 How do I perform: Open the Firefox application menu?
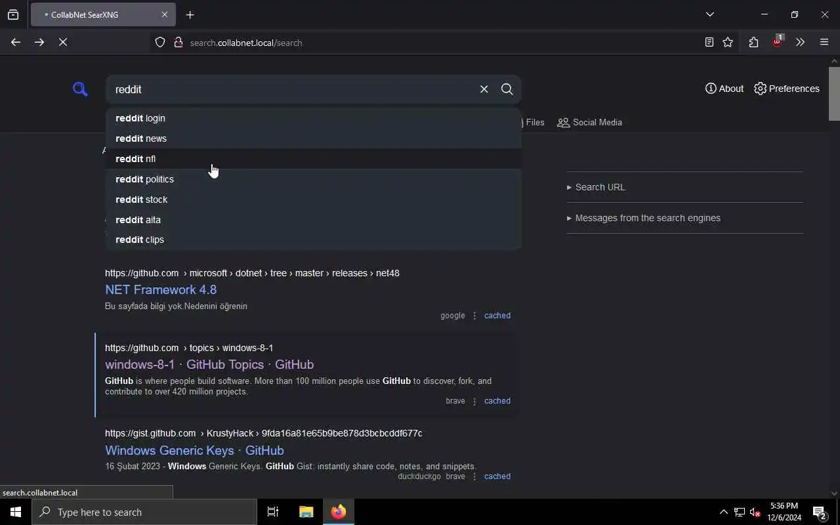click(824, 42)
